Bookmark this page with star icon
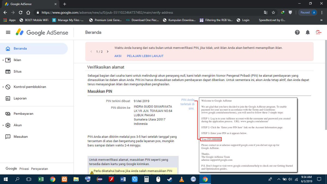The image size is (327, 184). coord(273,13)
